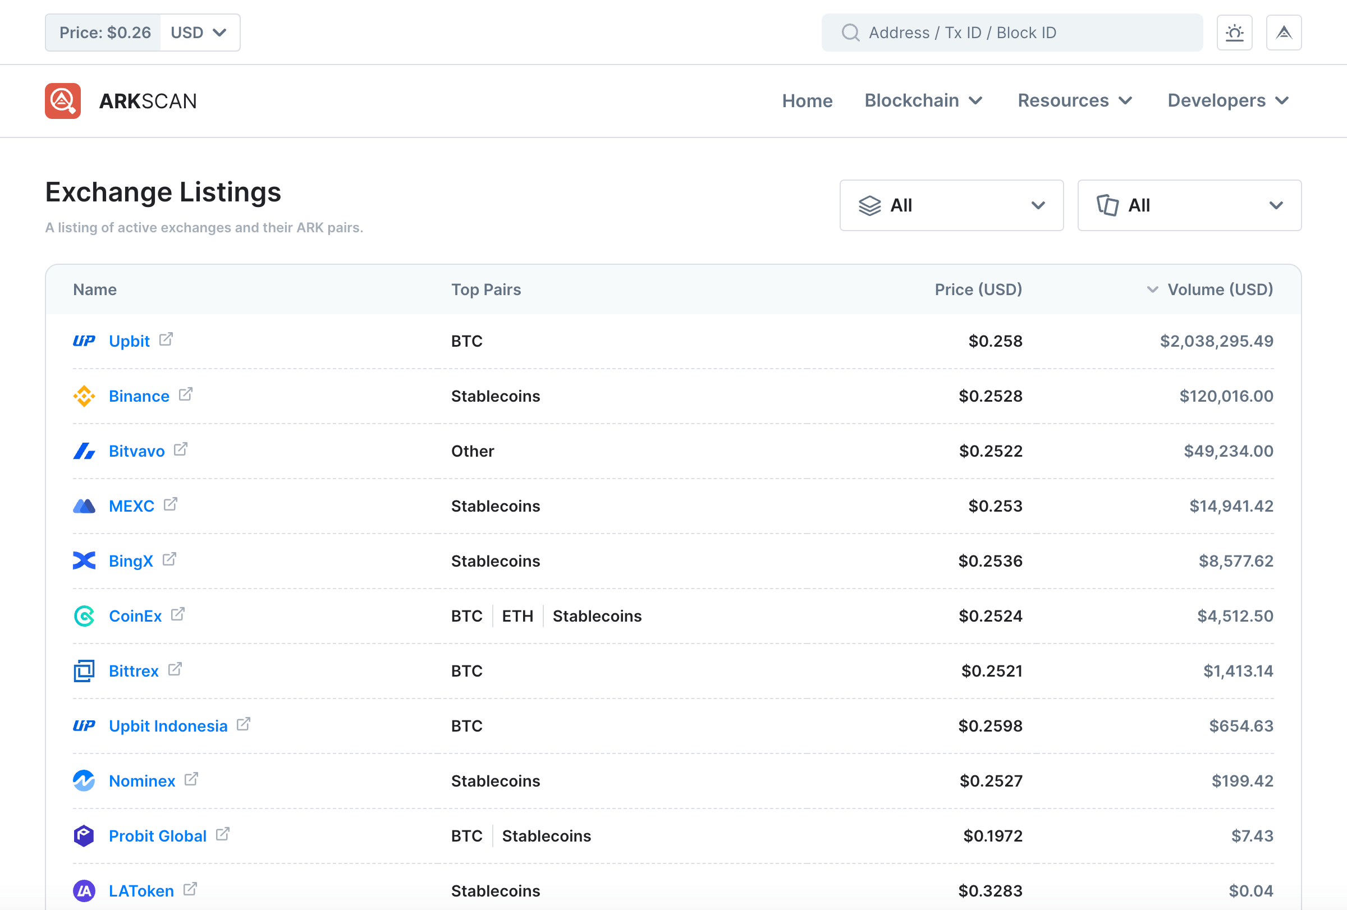
Task: Expand the pairs All filter dropdown
Action: pos(1189,205)
